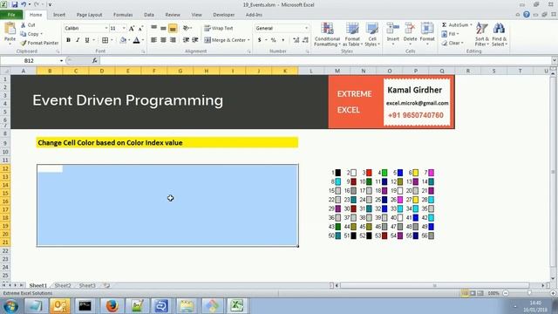The image size is (558, 314).
Task: Click Delete cells icon
Action: pyautogui.click(x=410, y=29)
